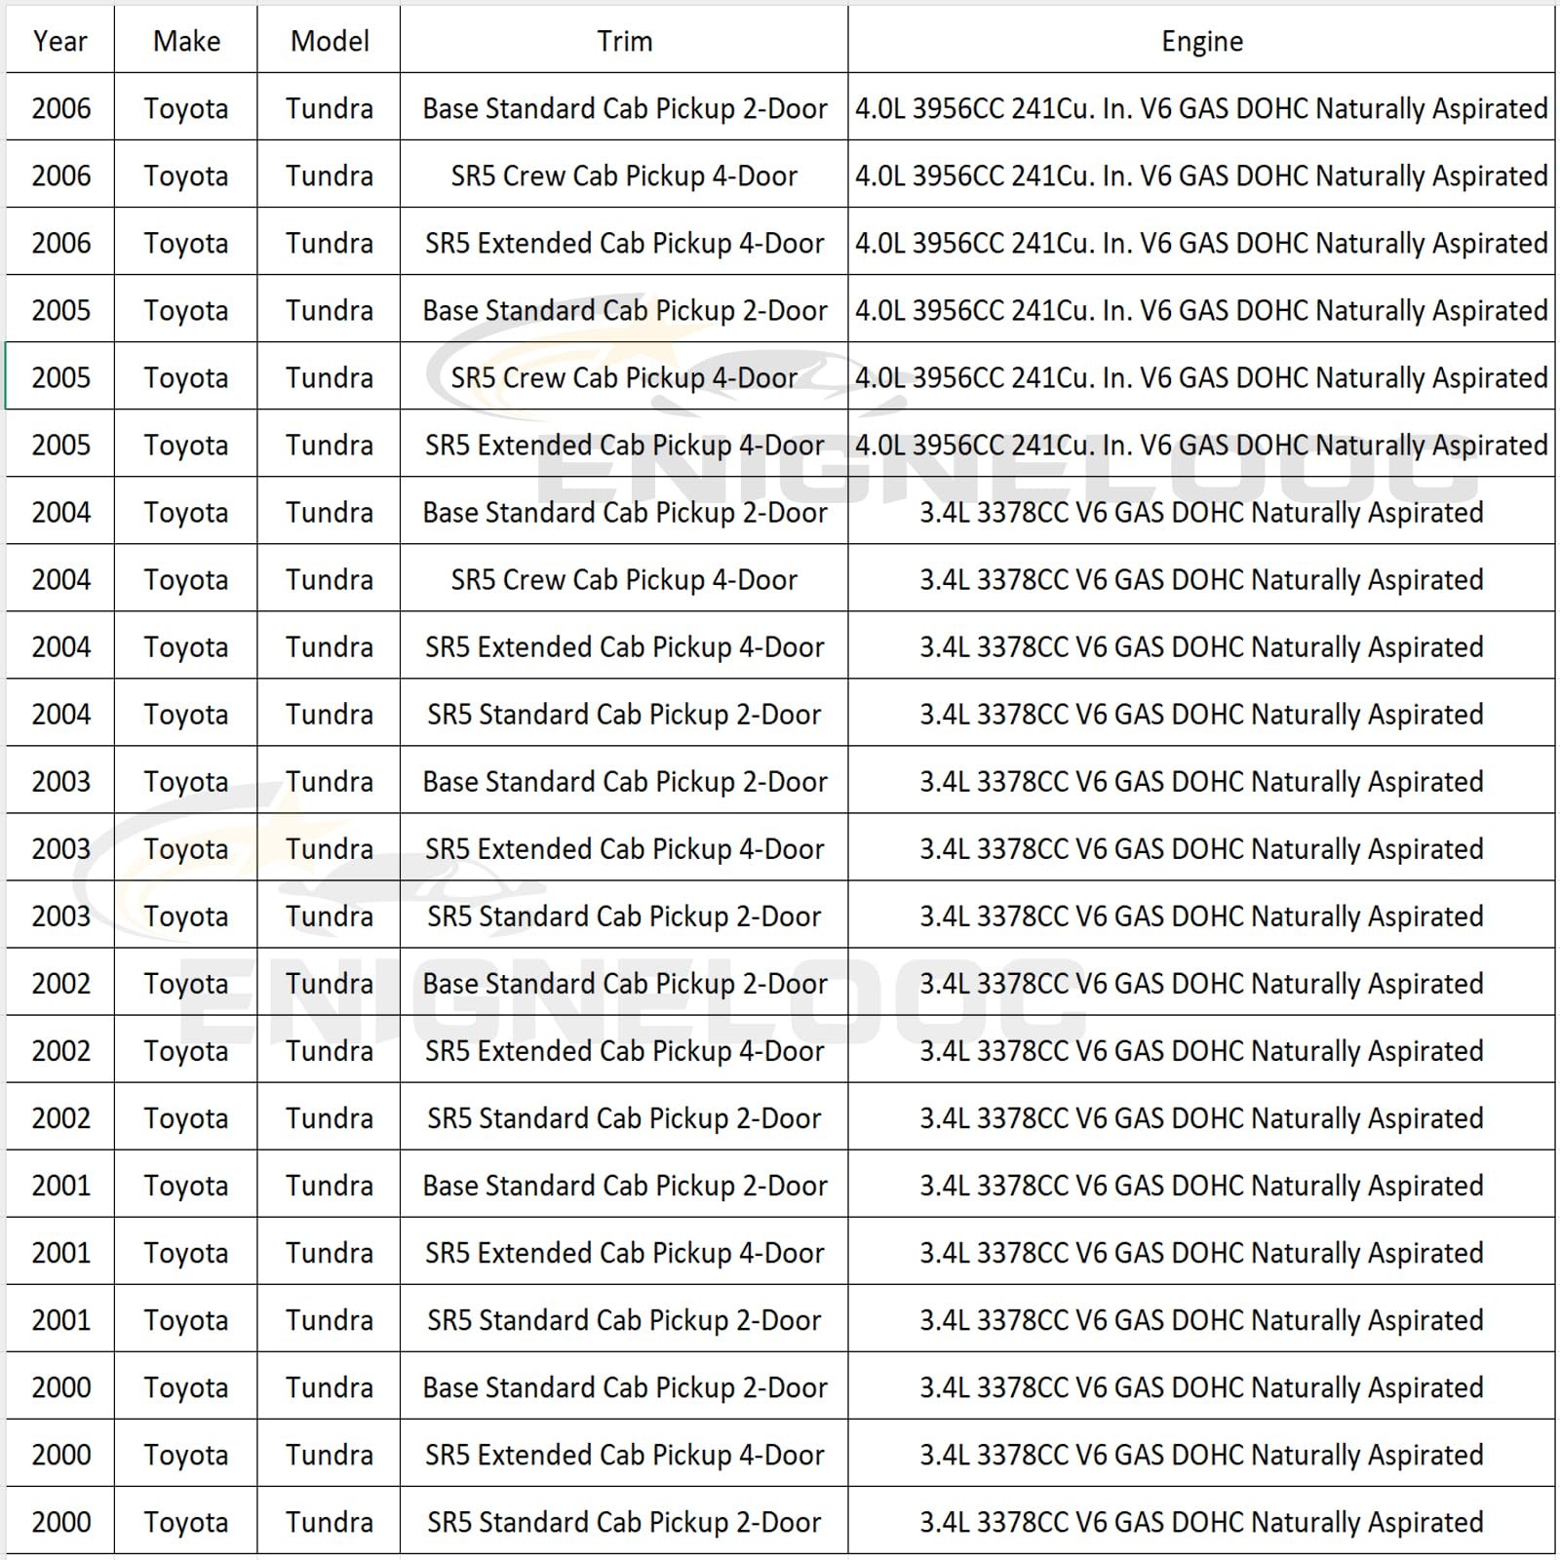1560x1560 pixels.
Task: Select the 2001 "SR5 Extended Cab Pickup 4-Door" trim cell
Action: [625, 1251]
